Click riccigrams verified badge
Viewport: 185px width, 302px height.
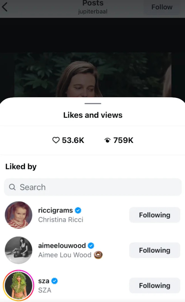pyautogui.click(x=78, y=210)
